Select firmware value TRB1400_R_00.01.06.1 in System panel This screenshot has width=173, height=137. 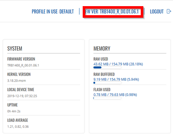point(23,65)
